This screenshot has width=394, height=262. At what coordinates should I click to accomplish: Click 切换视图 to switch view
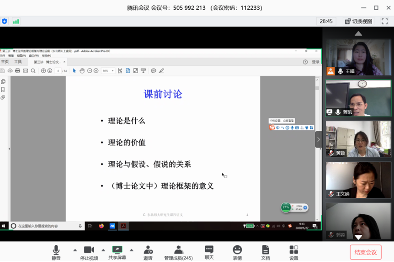point(358,21)
